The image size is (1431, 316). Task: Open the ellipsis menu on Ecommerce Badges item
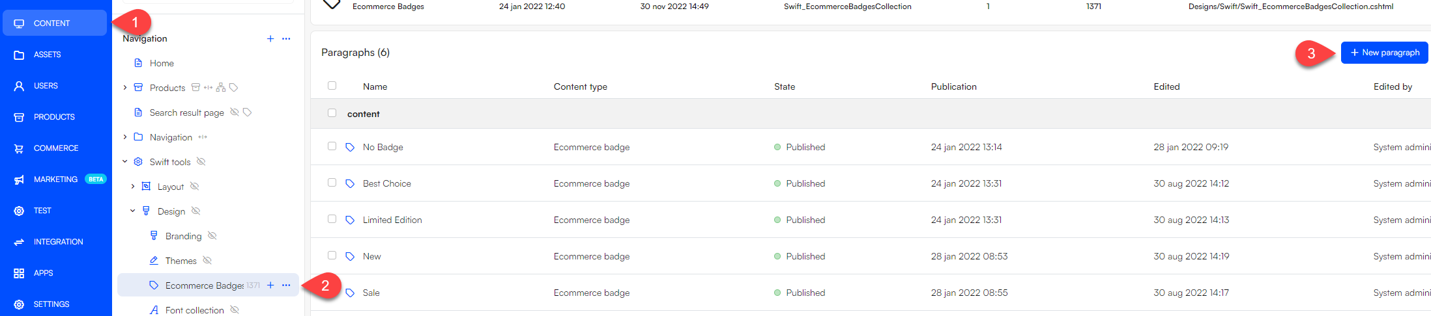coord(286,285)
